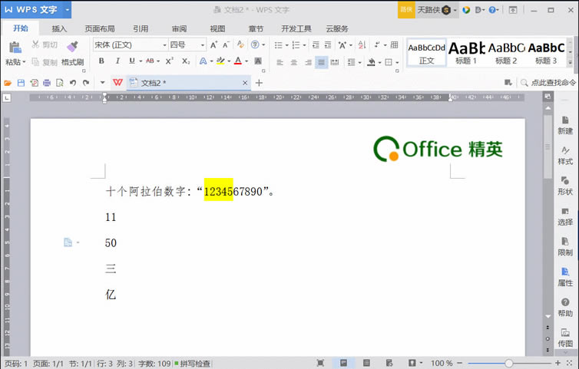Click the Undo arrow
579x369 pixels.
pos(73,83)
